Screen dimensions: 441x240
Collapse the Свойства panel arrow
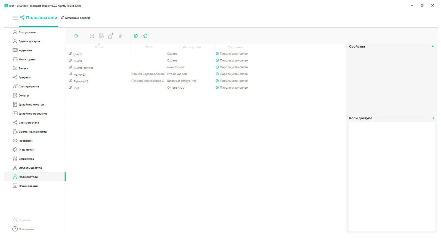click(433, 46)
